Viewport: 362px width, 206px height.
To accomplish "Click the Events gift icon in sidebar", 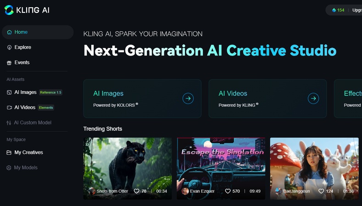I will [x=9, y=63].
